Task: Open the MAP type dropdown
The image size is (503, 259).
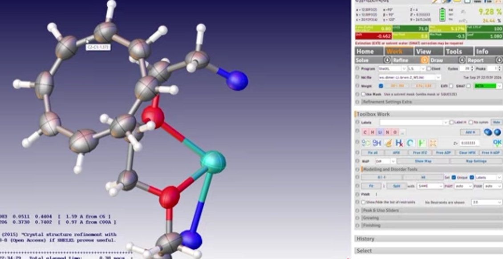Action: 385,161
